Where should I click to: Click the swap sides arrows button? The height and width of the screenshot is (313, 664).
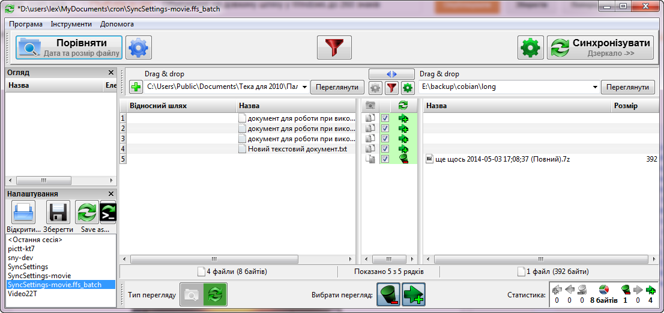click(x=391, y=74)
